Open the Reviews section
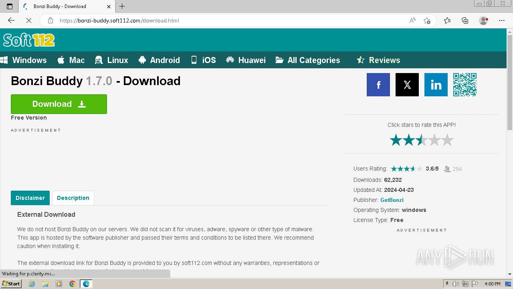The height and width of the screenshot is (289, 513). 378,60
